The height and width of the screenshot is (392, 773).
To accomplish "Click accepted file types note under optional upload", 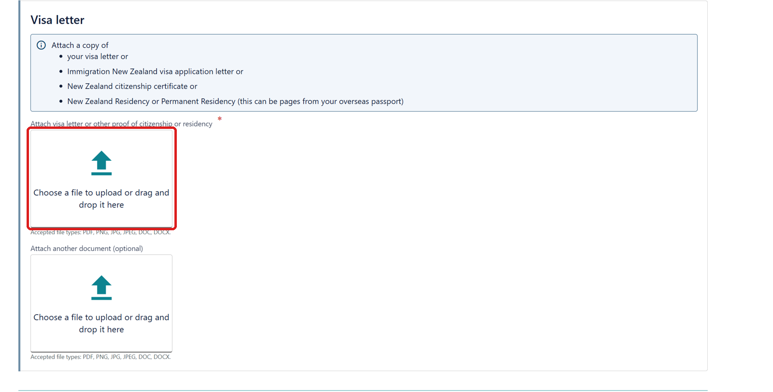I will [100, 357].
